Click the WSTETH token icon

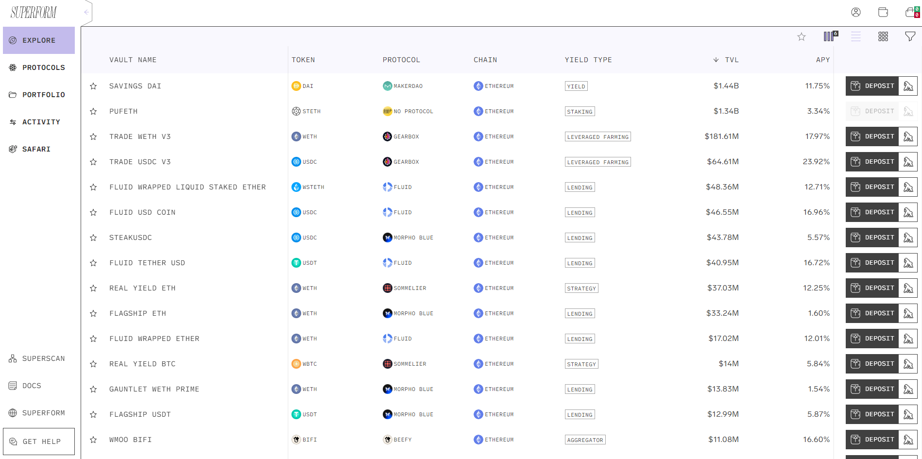296,187
